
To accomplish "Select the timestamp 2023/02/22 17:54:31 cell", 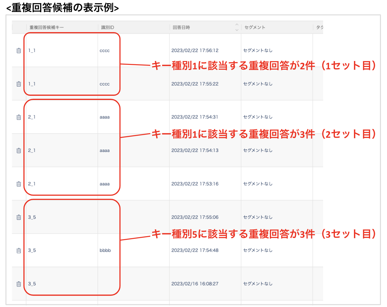I will click(195, 117).
